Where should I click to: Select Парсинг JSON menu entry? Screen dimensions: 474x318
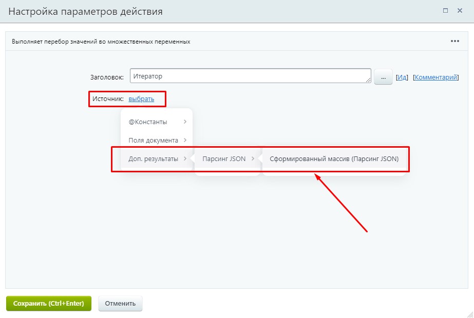pyautogui.click(x=227, y=158)
